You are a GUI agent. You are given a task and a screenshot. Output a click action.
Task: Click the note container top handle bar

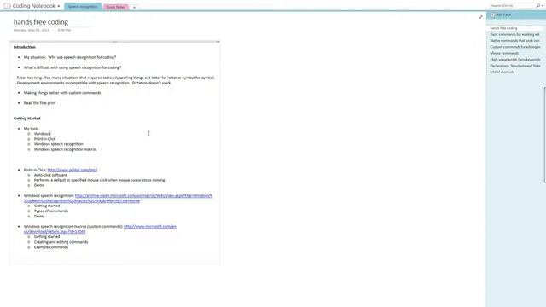(x=114, y=42)
